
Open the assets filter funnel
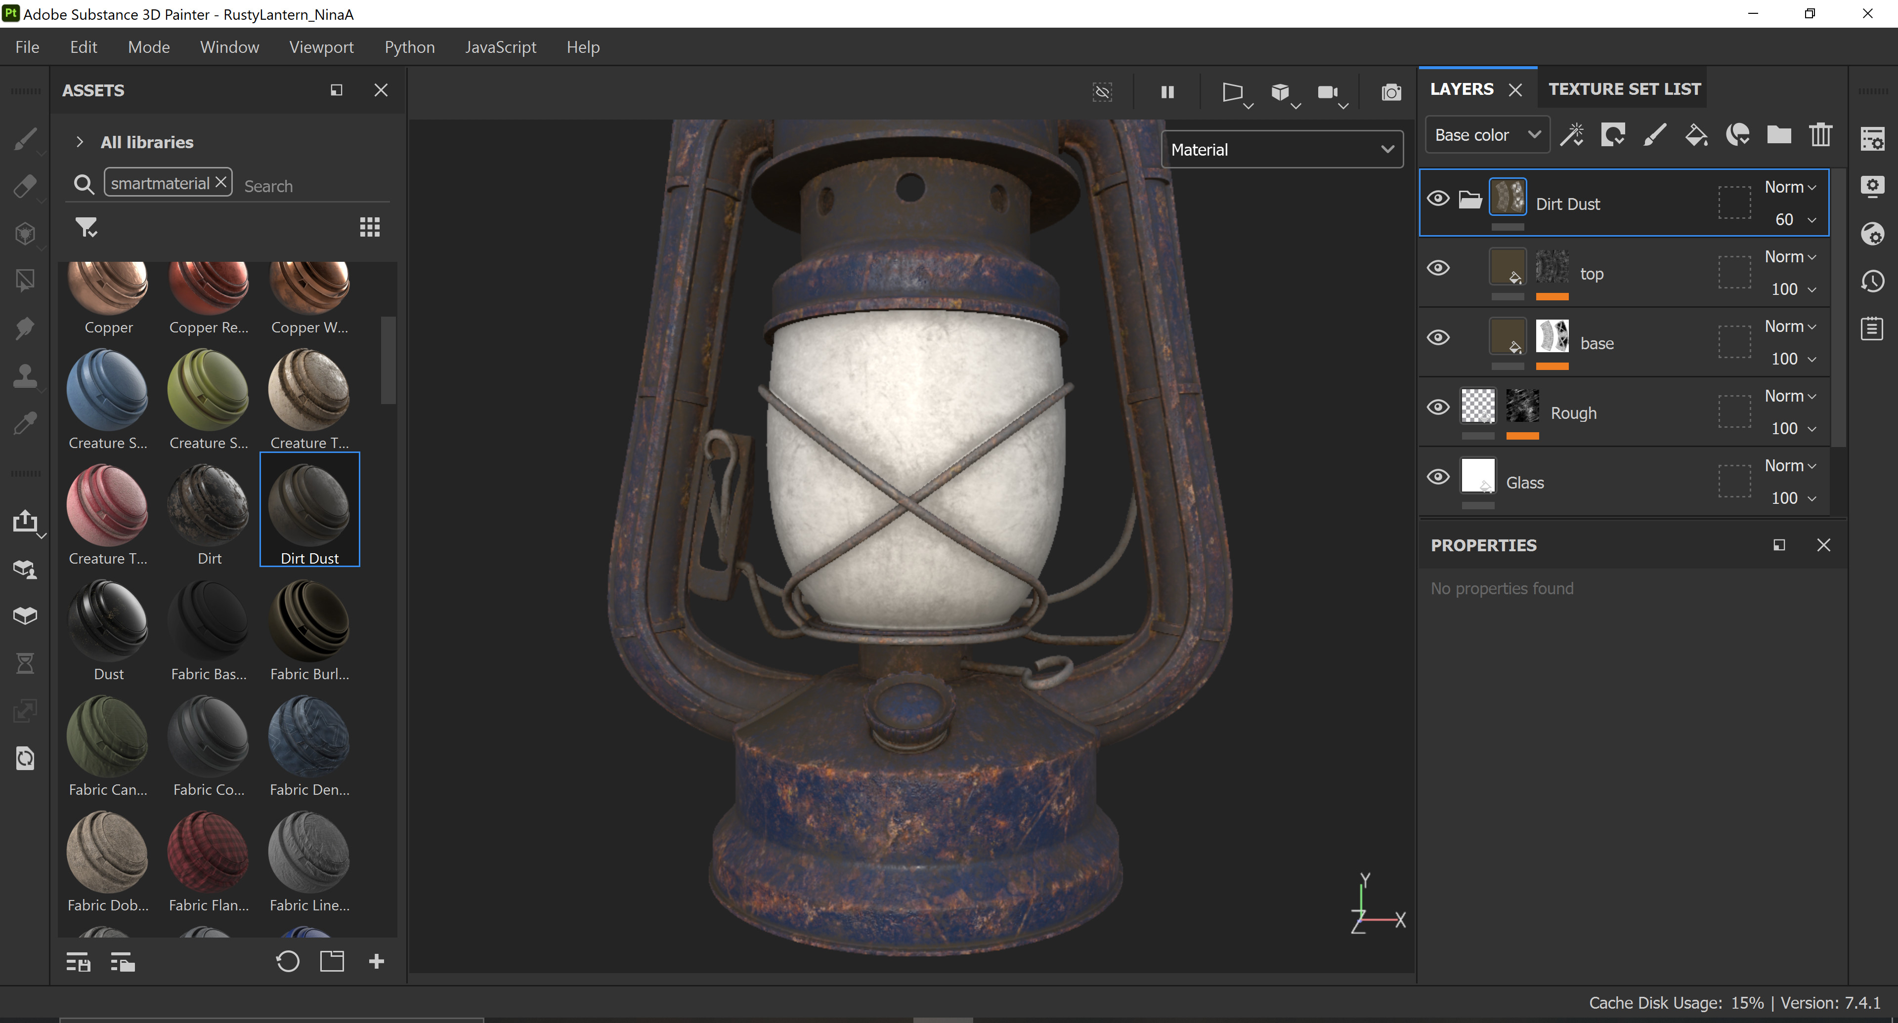click(86, 227)
